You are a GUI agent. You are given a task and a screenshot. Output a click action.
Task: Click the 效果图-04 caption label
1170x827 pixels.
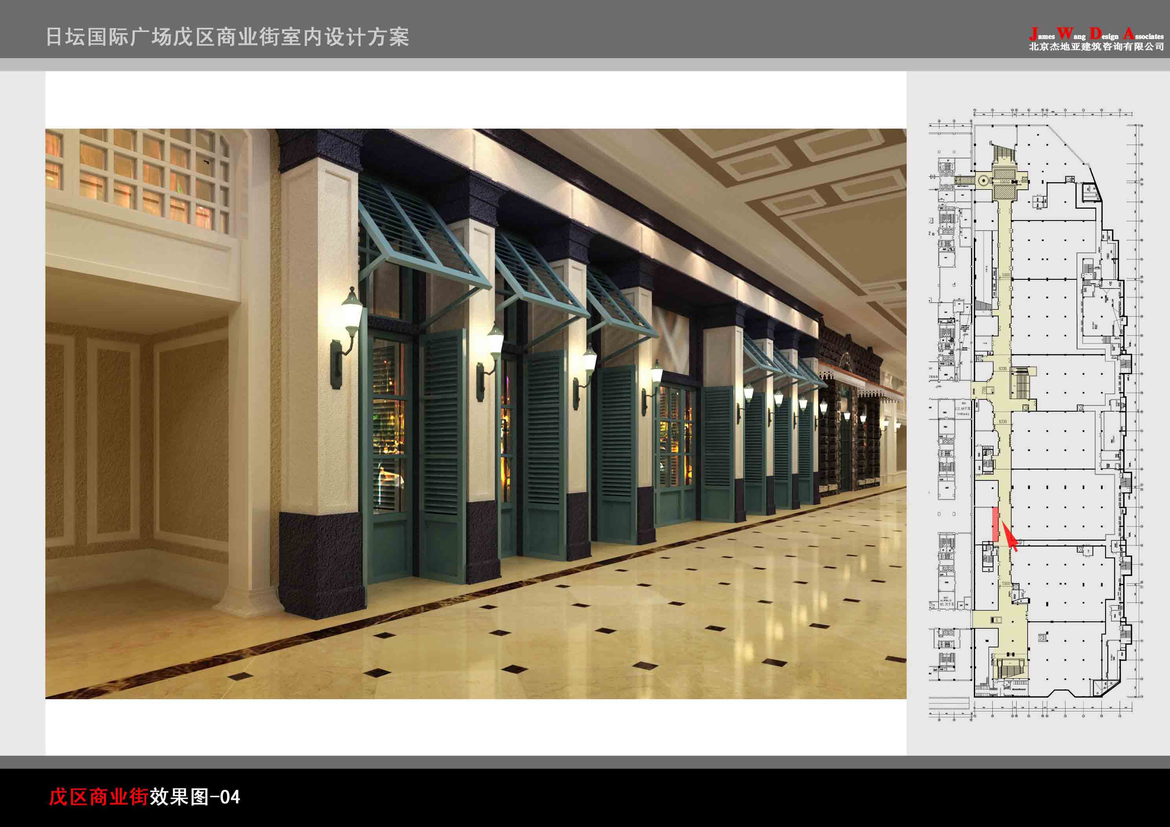[195, 797]
